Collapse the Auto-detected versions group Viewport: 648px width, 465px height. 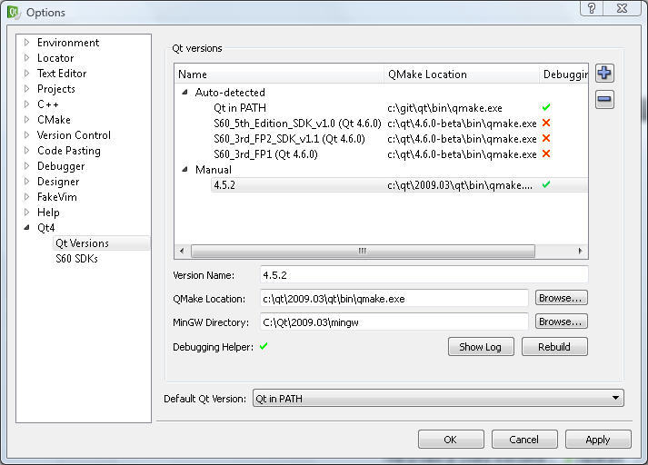[184, 92]
